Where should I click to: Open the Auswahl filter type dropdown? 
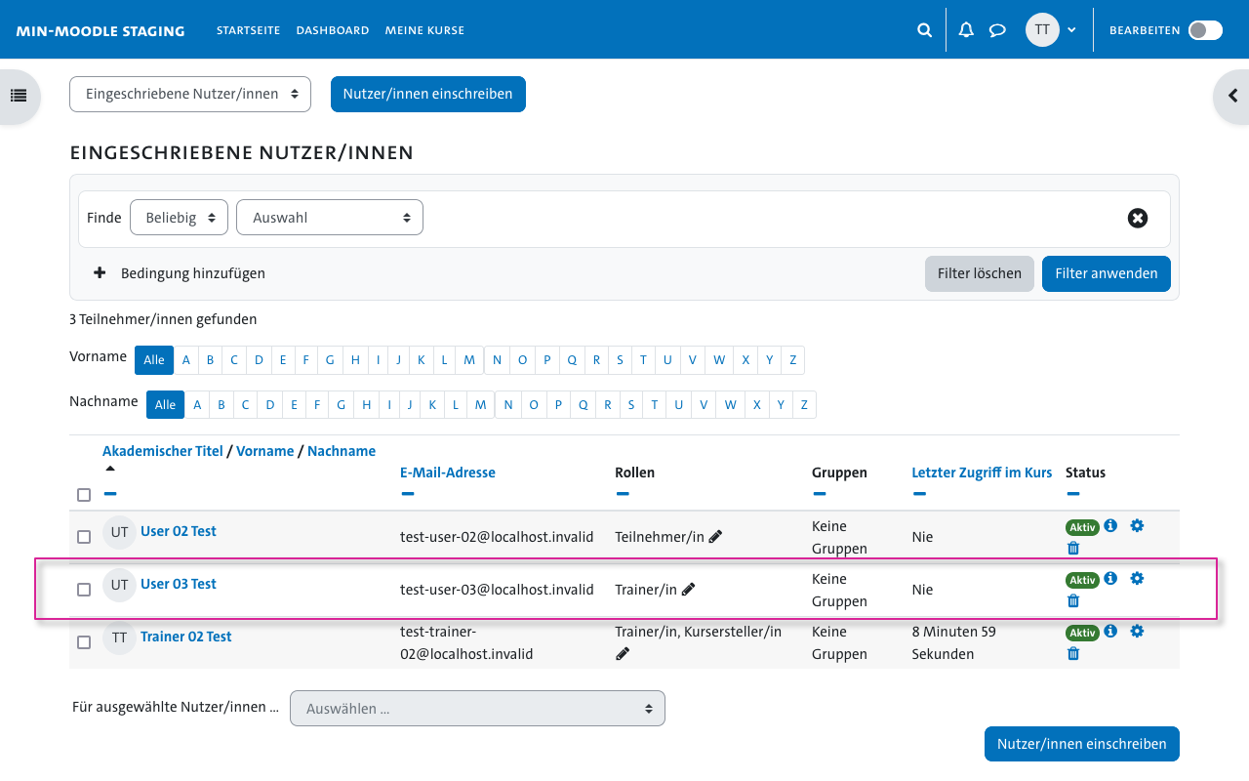[x=330, y=218]
